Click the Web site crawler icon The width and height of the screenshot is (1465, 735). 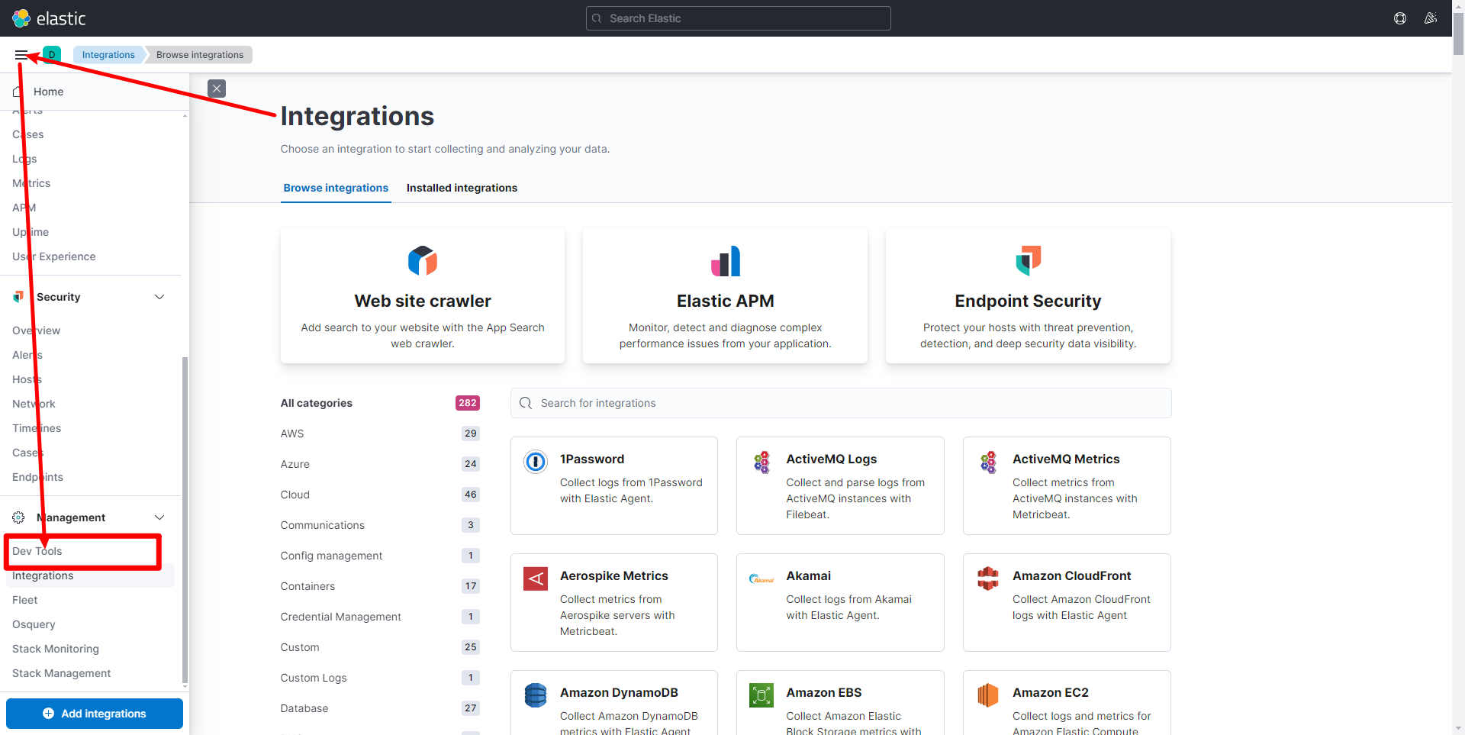point(423,261)
